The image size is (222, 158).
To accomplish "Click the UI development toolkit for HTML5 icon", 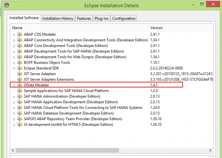I will pyautogui.click(x=20, y=125).
